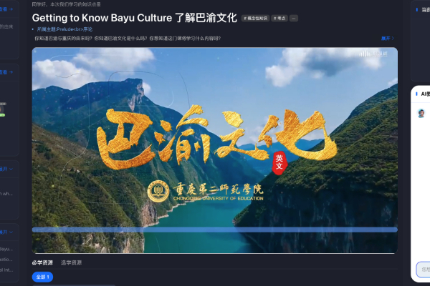Image resolution: width=430 pixels, height=286 pixels.
Task: Expand the upper sidebar card 展开 chevron
Action: coord(6,169)
